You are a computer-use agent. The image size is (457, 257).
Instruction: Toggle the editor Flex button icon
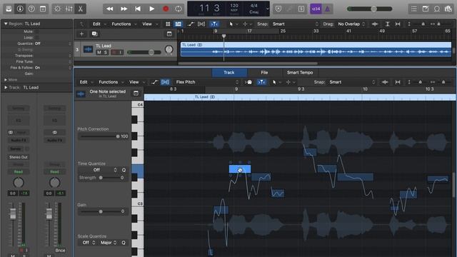tap(165, 82)
